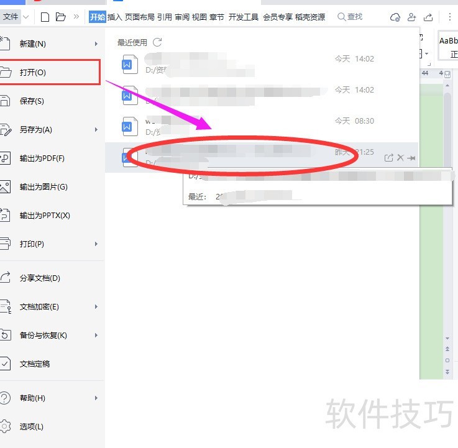Open the 审阅 ribbon tab
The image size is (458, 448).
pos(182,17)
